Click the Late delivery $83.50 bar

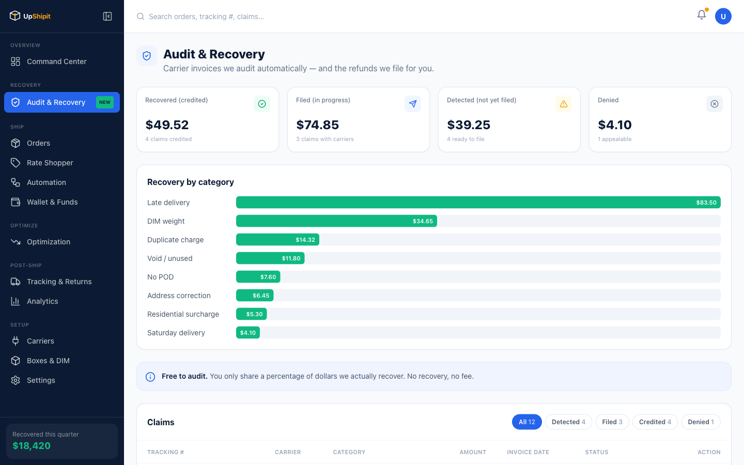pos(478,203)
